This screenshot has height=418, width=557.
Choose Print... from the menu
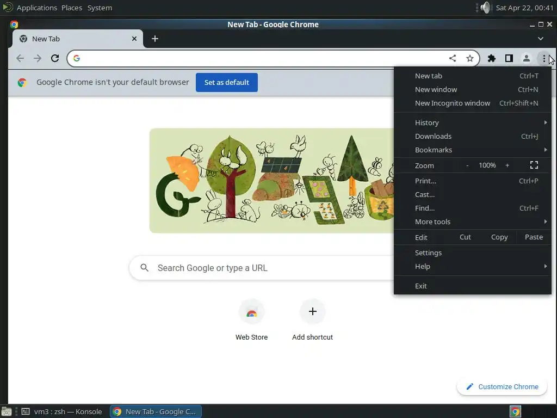pos(473,181)
